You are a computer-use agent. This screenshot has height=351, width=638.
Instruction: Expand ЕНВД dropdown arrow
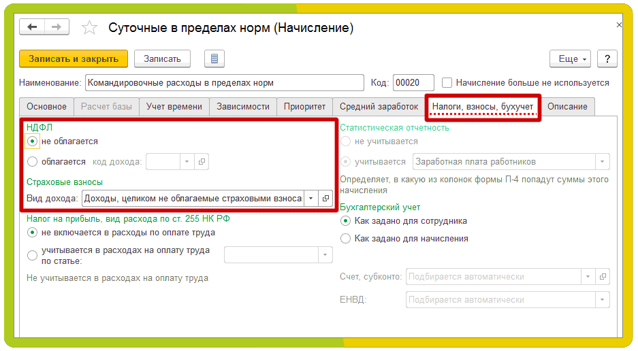point(602,300)
